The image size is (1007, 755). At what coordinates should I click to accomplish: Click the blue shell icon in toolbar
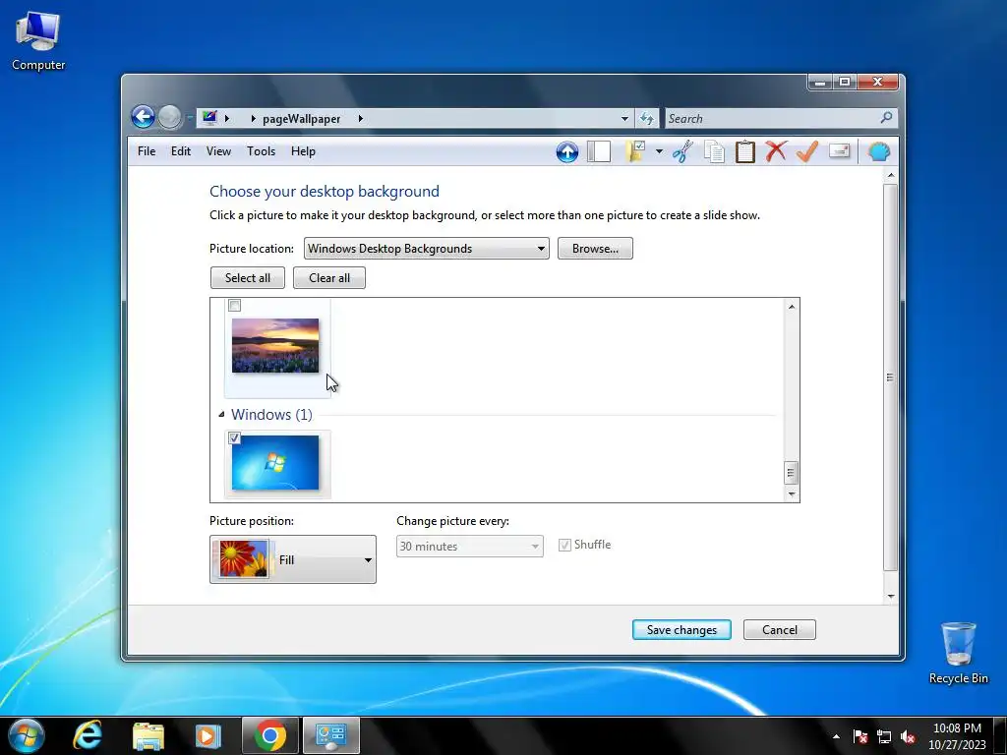[878, 152]
